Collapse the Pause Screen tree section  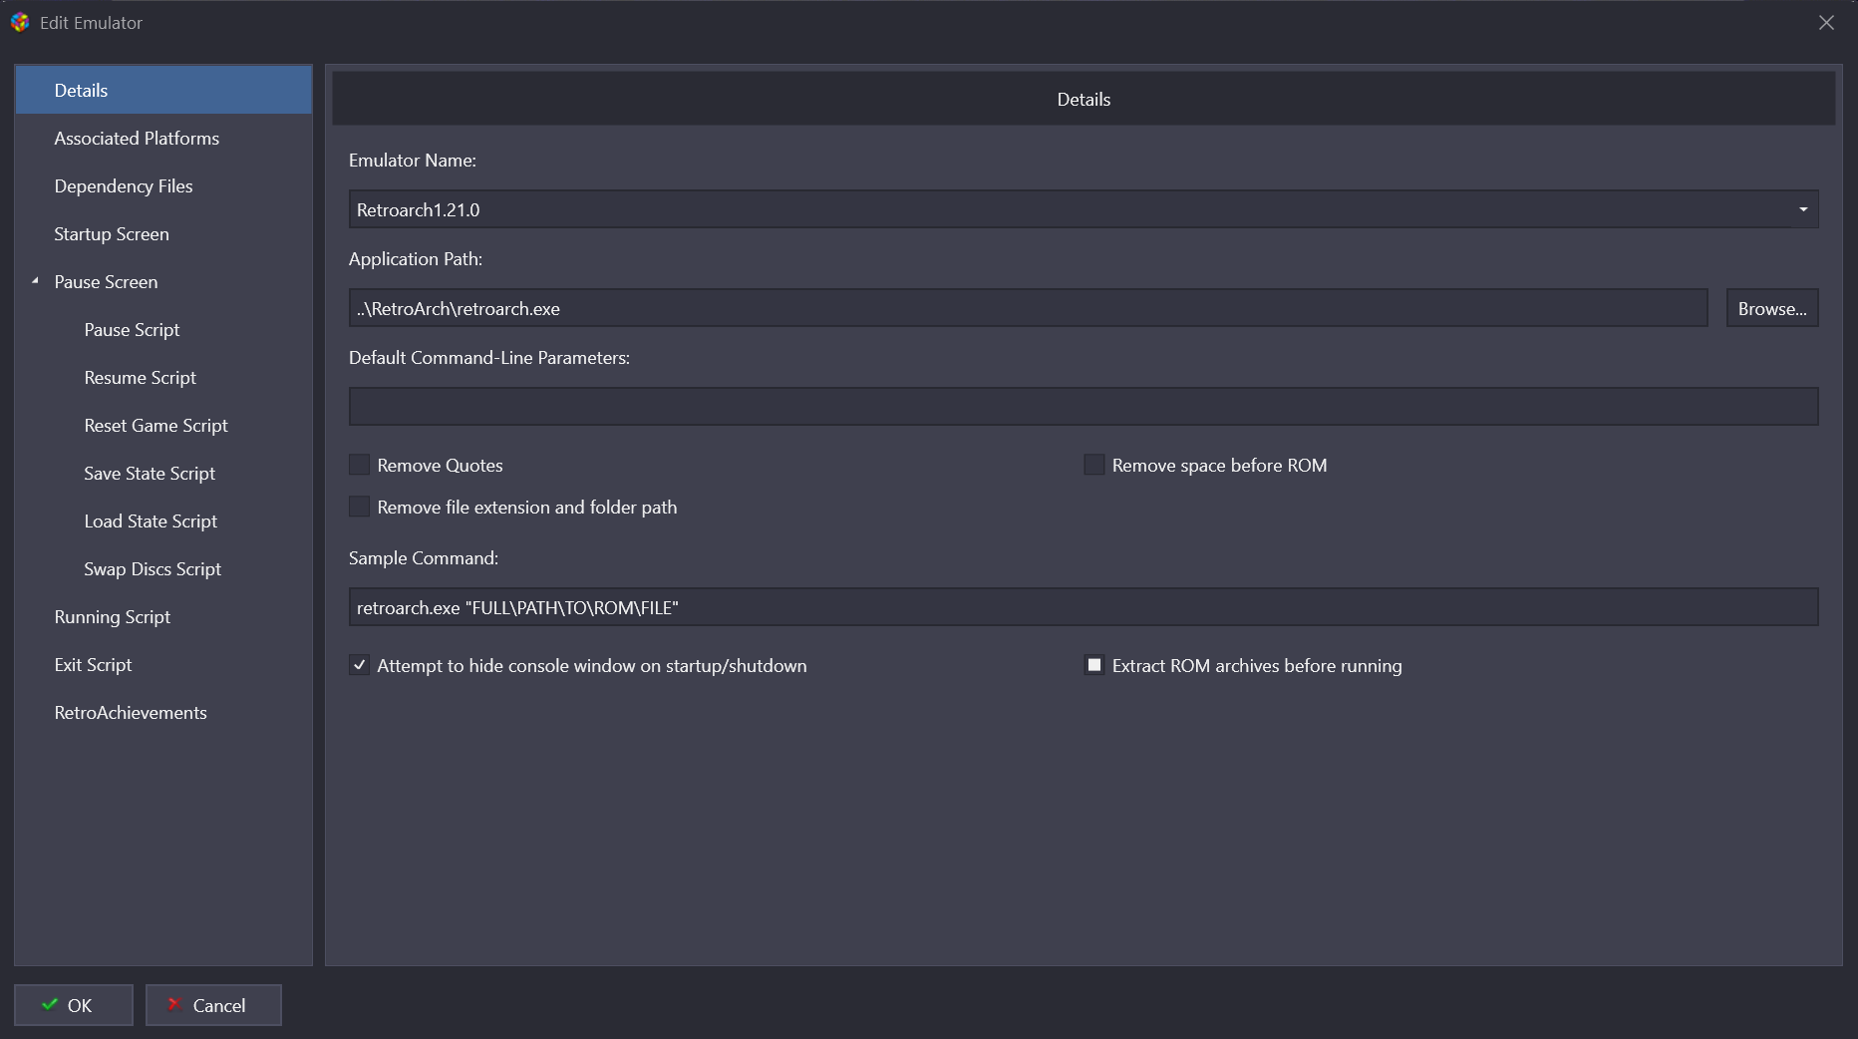[x=36, y=282]
